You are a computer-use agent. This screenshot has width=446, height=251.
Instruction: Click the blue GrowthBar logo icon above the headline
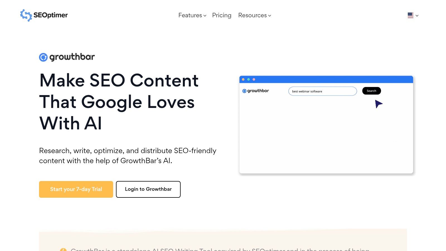pos(43,57)
